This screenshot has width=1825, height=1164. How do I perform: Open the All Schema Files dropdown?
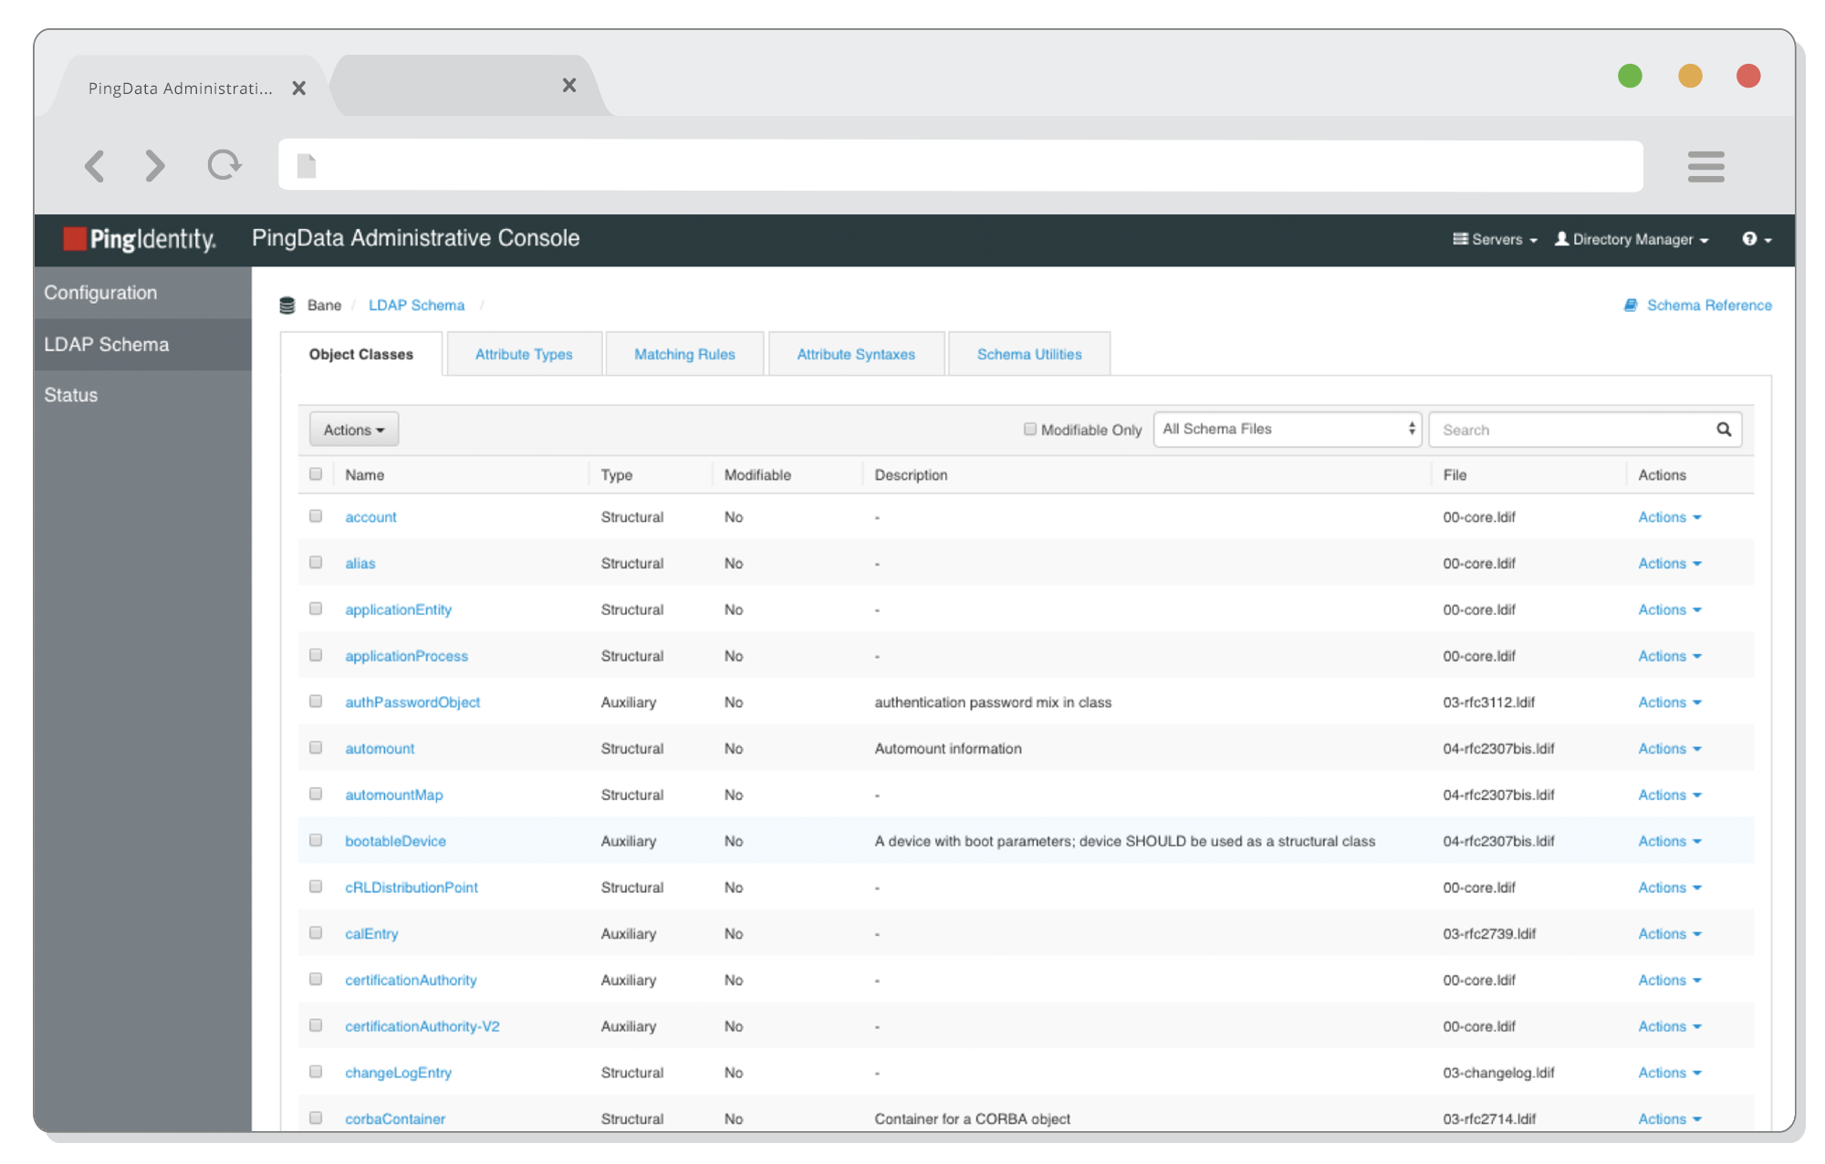tap(1288, 429)
